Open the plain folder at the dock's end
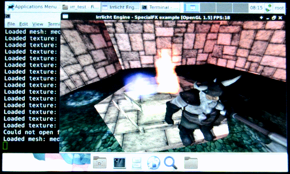 191,163
